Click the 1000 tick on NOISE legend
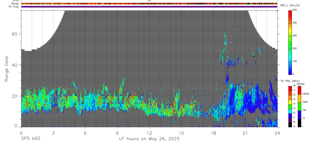Image resolution: width=312 pixels, height=144 pixels. (305, 102)
